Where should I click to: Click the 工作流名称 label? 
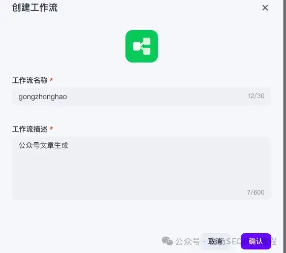(x=30, y=80)
